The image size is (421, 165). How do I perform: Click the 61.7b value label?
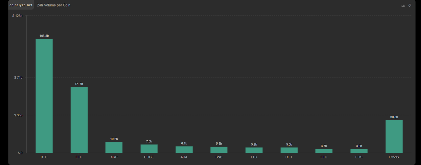pos(79,84)
